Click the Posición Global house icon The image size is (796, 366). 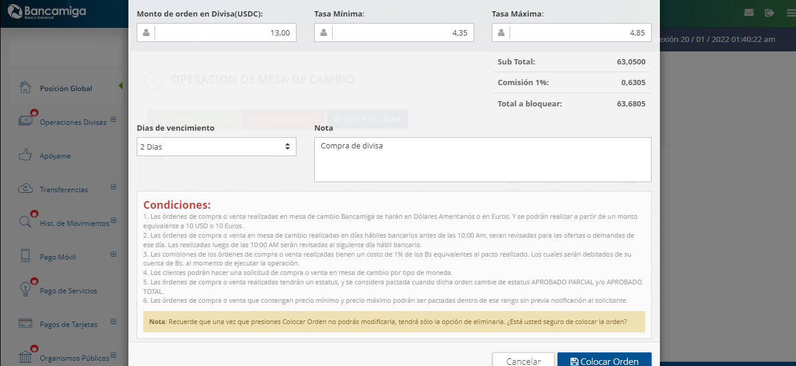pyautogui.click(x=25, y=88)
